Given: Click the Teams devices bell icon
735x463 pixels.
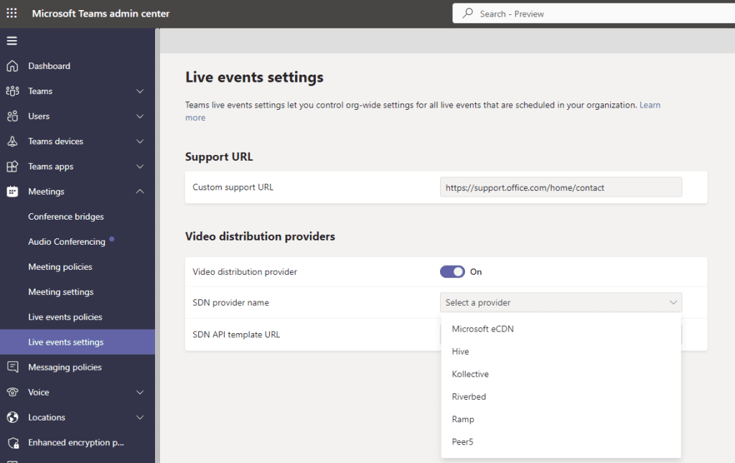Looking at the screenshot, I should 12,141.
